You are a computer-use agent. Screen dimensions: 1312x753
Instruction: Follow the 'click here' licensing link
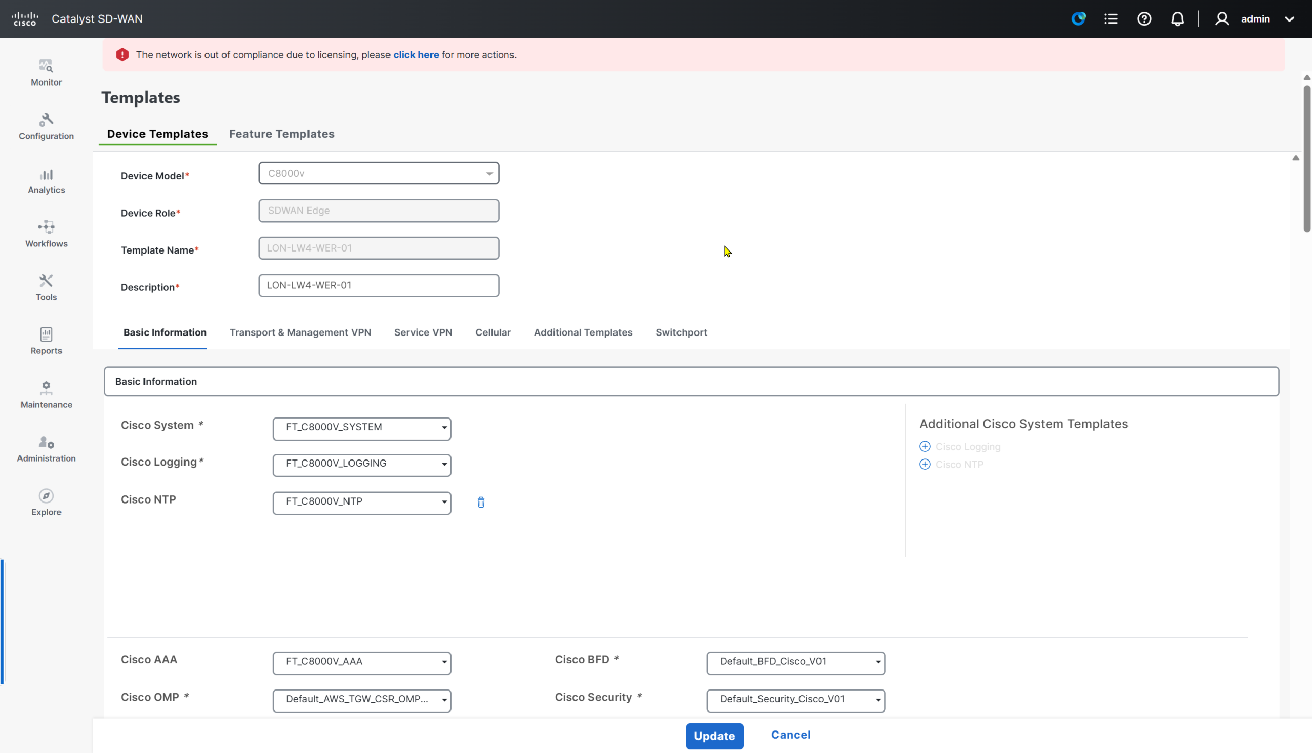[x=416, y=55]
